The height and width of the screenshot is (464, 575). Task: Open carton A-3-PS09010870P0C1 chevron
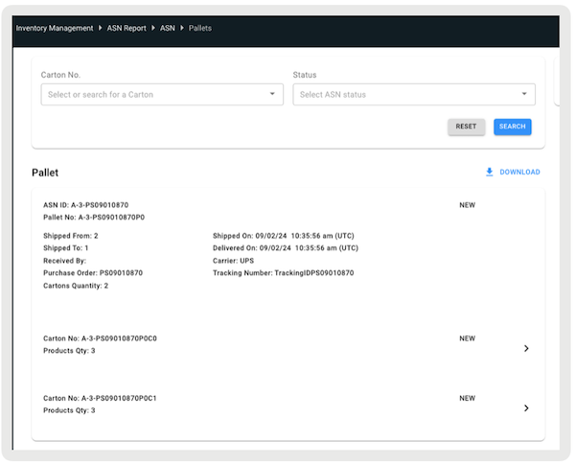coord(526,408)
